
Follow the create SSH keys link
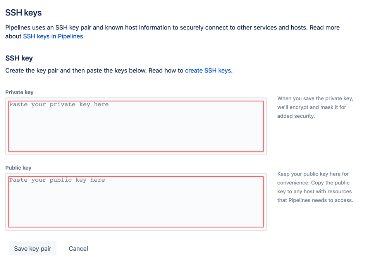coord(208,71)
